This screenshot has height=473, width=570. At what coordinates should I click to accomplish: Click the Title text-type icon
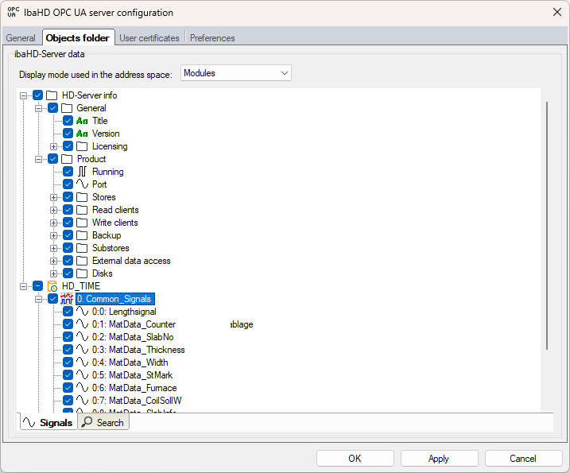tap(82, 121)
